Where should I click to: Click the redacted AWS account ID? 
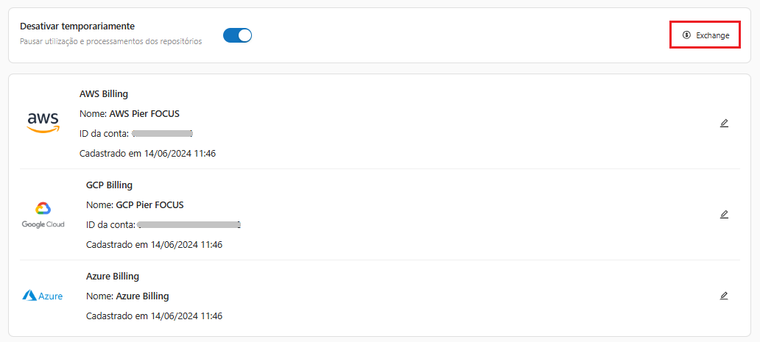tap(163, 134)
